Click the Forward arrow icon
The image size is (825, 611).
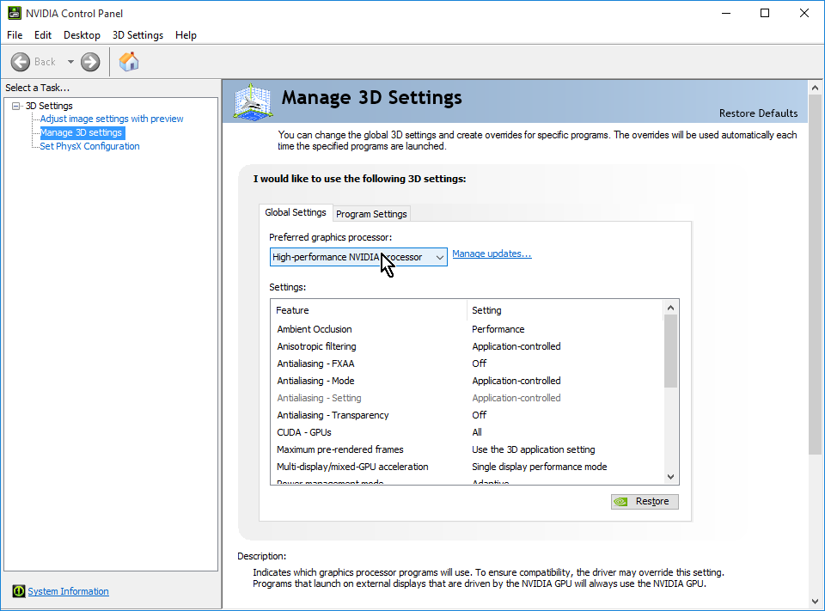(x=90, y=62)
